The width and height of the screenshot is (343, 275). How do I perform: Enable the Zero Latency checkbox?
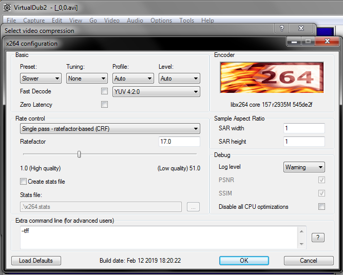point(104,105)
